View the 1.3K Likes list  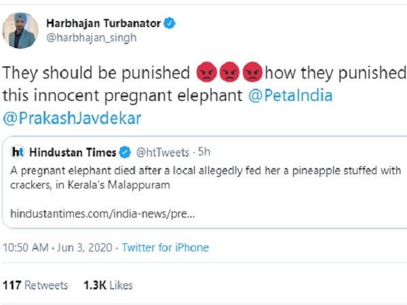coord(108,285)
